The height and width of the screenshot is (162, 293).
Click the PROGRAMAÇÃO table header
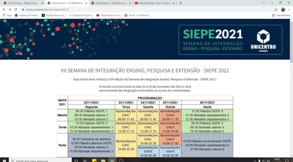(150, 98)
